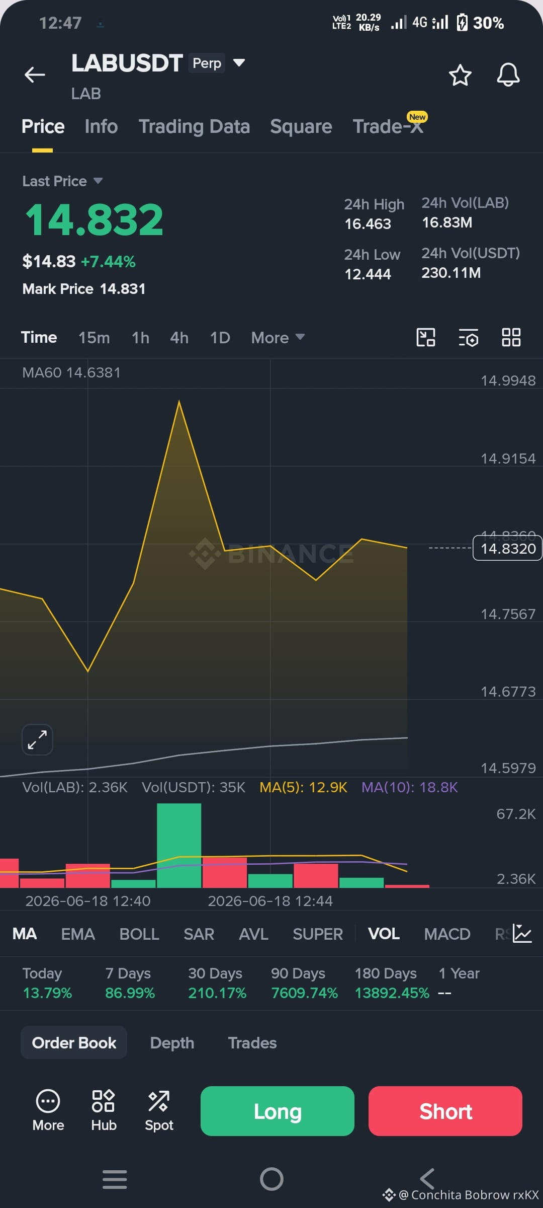
Task: Tap the Mark Price 14.831 text
Action: (84, 289)
